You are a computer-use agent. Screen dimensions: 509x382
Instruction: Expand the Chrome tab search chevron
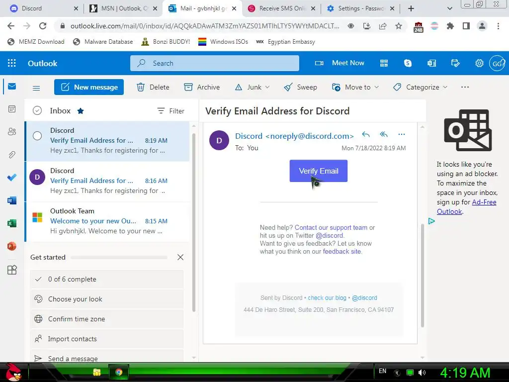click(x=449, y=9)
